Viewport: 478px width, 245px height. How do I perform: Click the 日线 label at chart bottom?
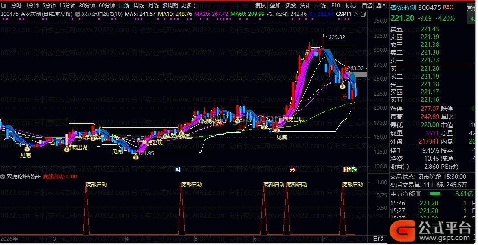click(378, 239)
